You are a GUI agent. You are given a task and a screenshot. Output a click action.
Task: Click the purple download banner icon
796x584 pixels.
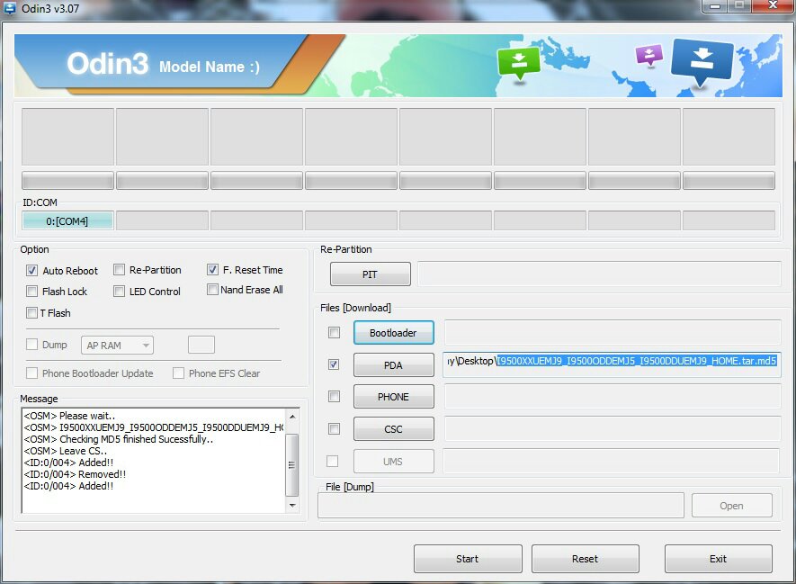[x=649, y=55]
